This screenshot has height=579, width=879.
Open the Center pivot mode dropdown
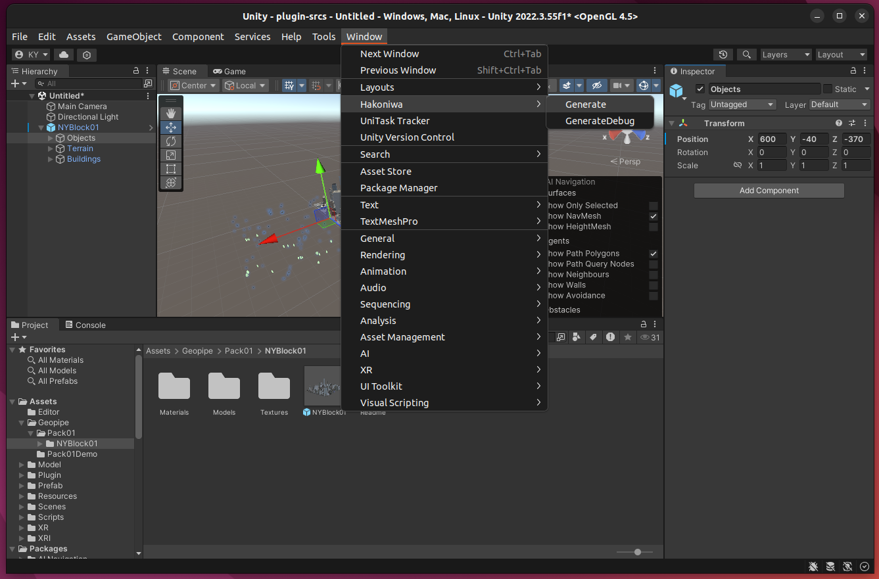(x=193, y=85)
